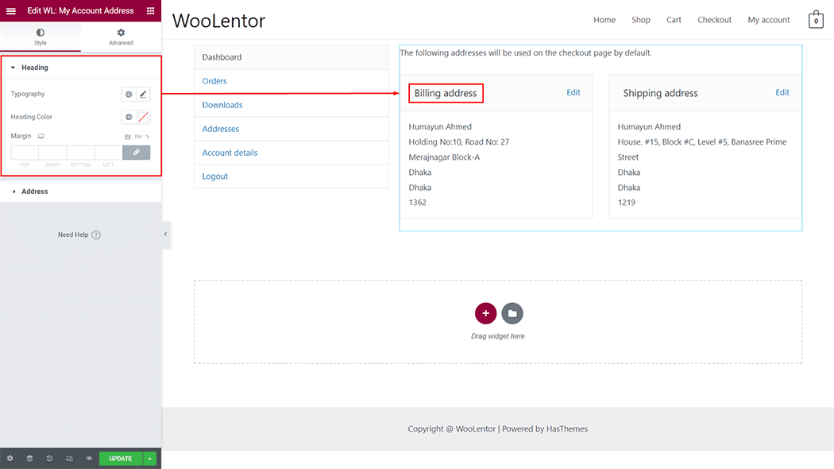Click the Top margin input field
834x469 pixels.
[x=25, y=152]
